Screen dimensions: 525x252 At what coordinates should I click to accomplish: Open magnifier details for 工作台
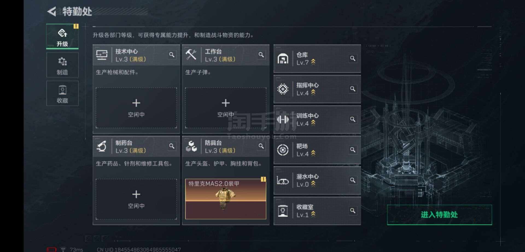(x=261, y=55)
